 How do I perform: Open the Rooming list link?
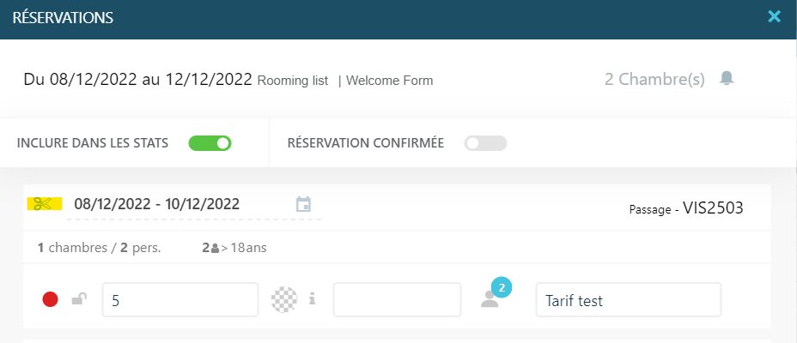[293, 81]
